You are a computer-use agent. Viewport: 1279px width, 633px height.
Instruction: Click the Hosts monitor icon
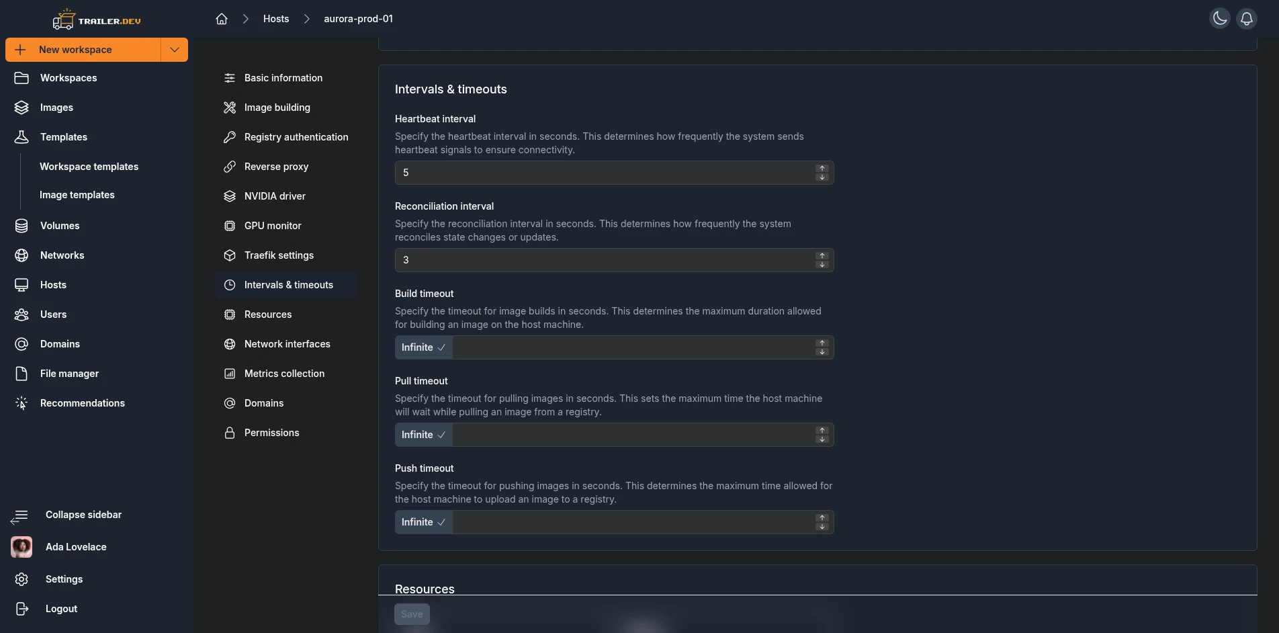pos(21,285)
